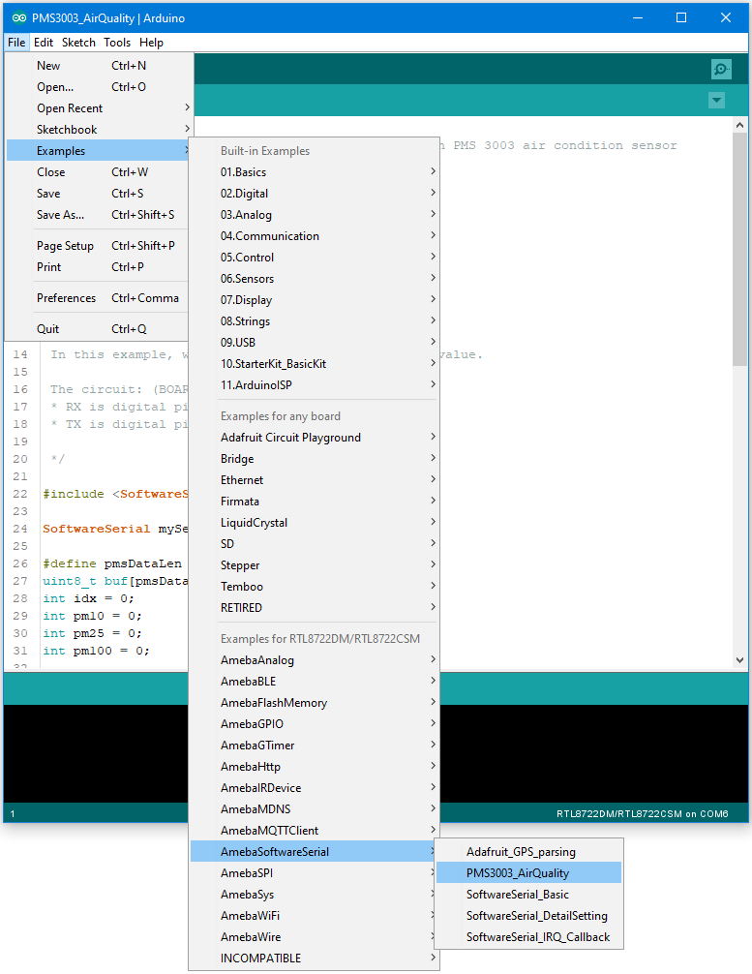752x974 pixels.
Task: Select the Examples menu entry
Action: coord(98,151)
